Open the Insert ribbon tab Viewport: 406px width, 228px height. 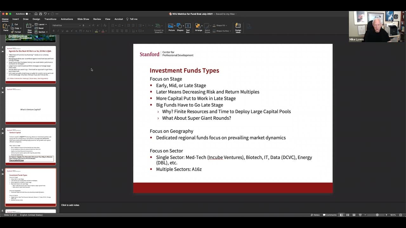(16, 19)
